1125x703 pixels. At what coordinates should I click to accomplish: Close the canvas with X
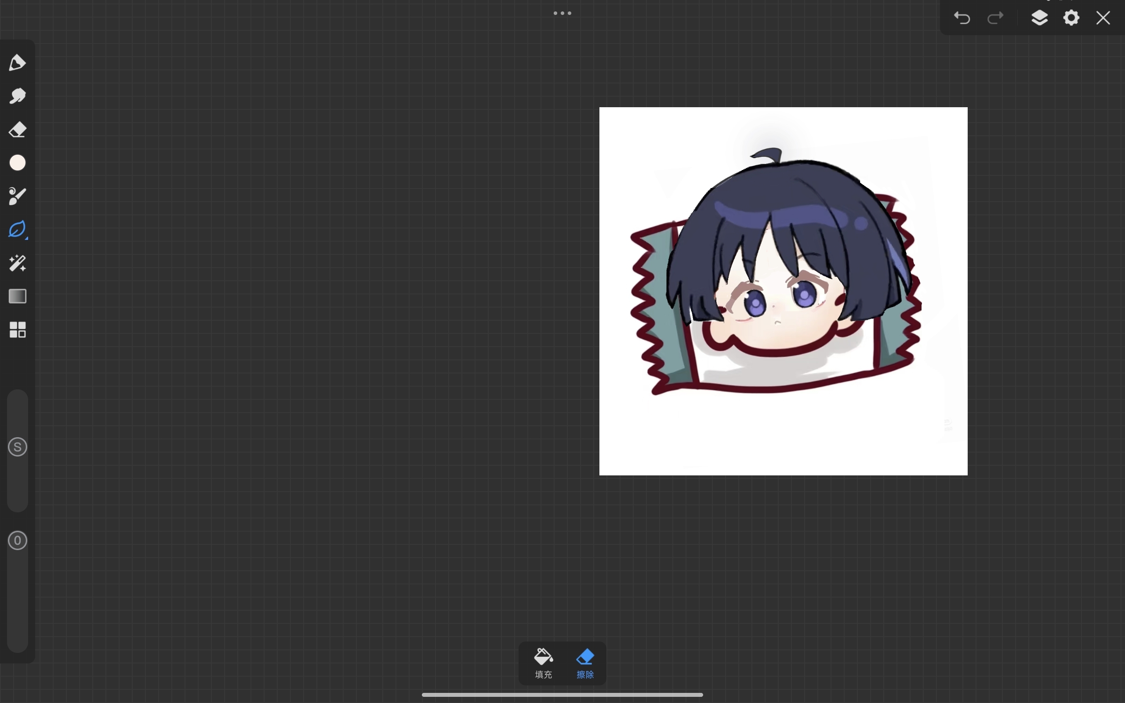coord(1103,18)
